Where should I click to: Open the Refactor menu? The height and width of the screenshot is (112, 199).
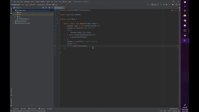pos(43,2)
